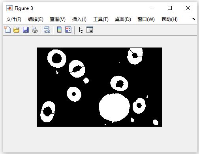Viewport: 199px width, 154px height.
Task: Open the 编辑(E) menu
Action: [36, 19]
